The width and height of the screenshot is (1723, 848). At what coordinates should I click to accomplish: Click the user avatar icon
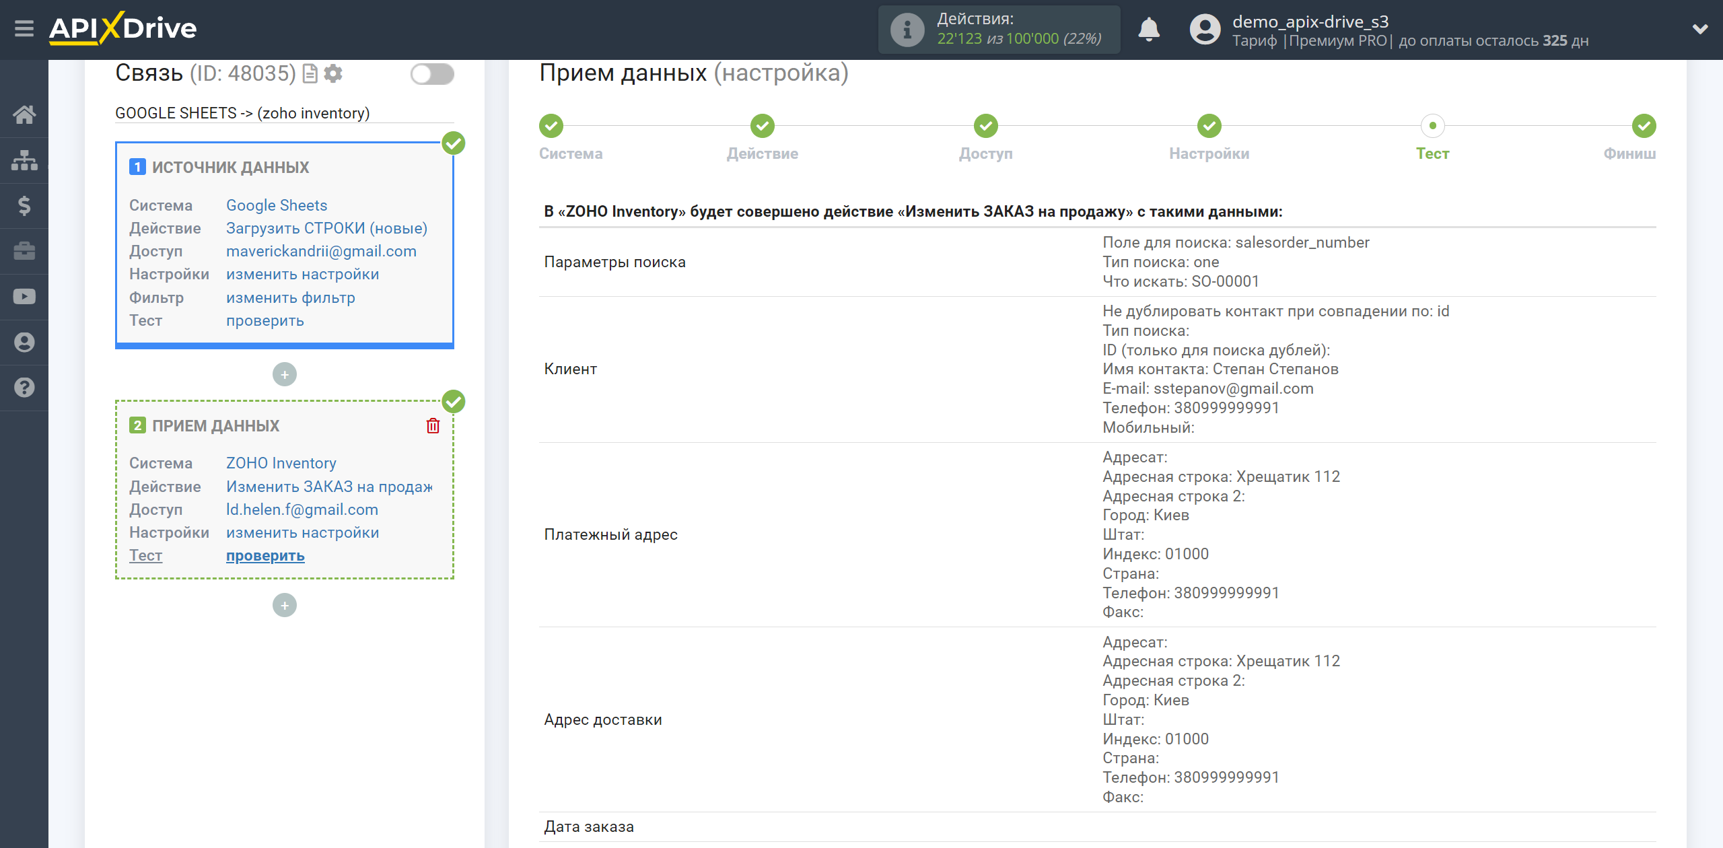point(1205,30)
